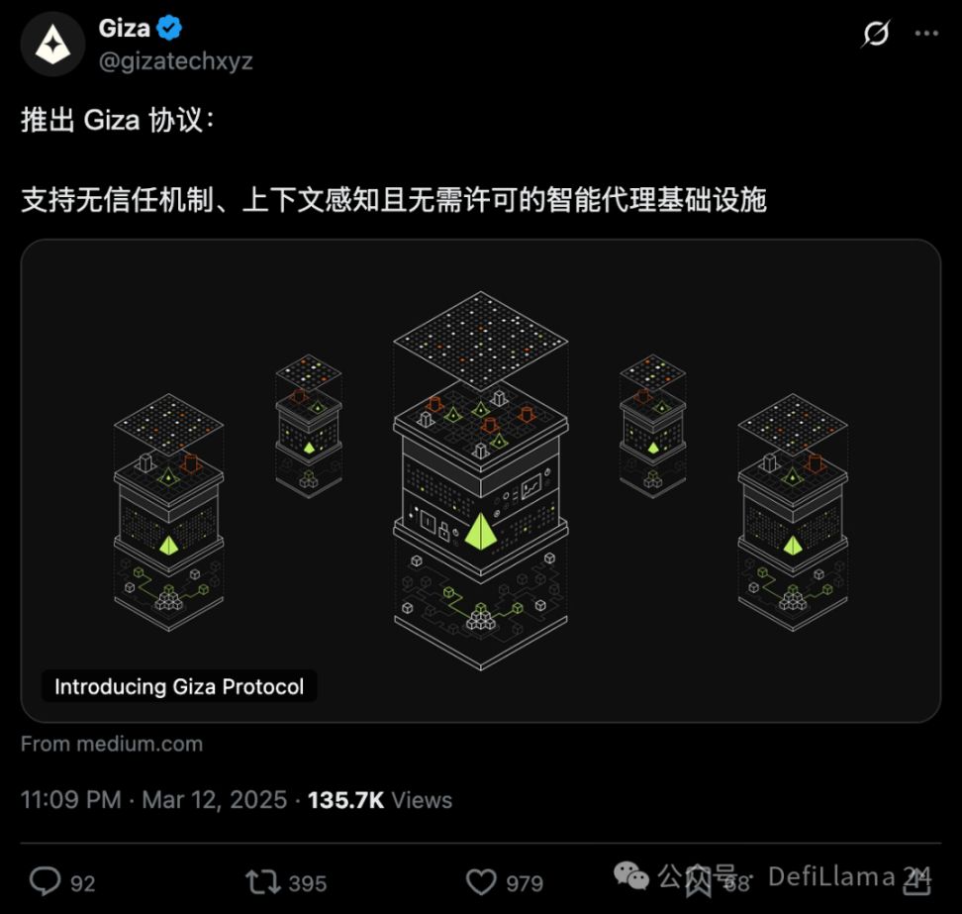Open Giza profile avatar
The height and width of the screenshot is (914, 962).
pyautogui.click(x=52, y=45)
